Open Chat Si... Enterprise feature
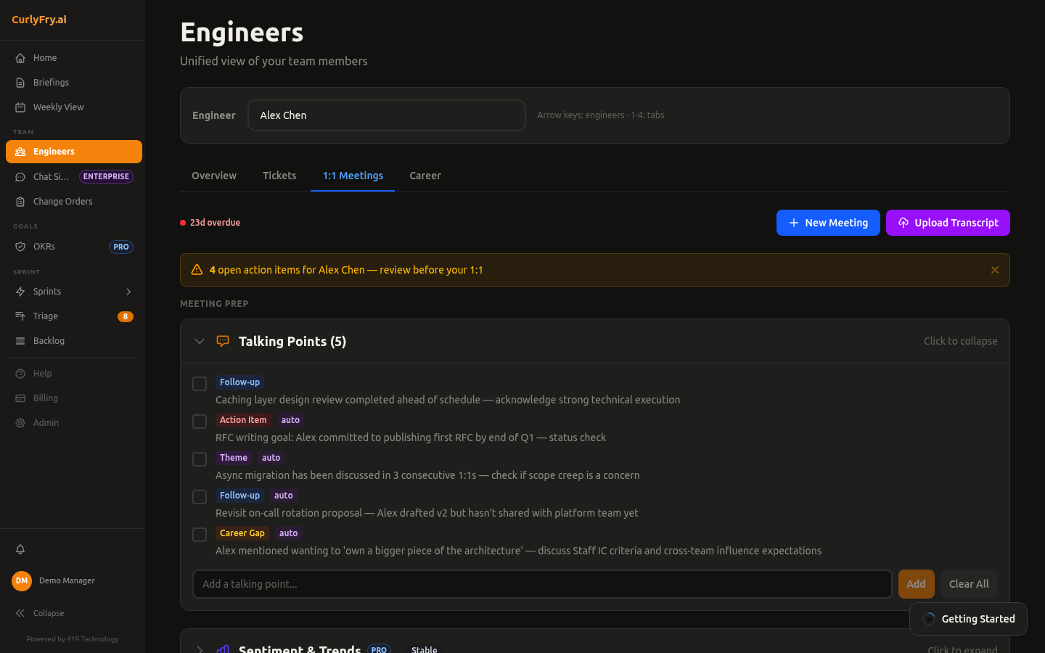The height and width of the screenshot is (653, 1045). coord(52,176)
